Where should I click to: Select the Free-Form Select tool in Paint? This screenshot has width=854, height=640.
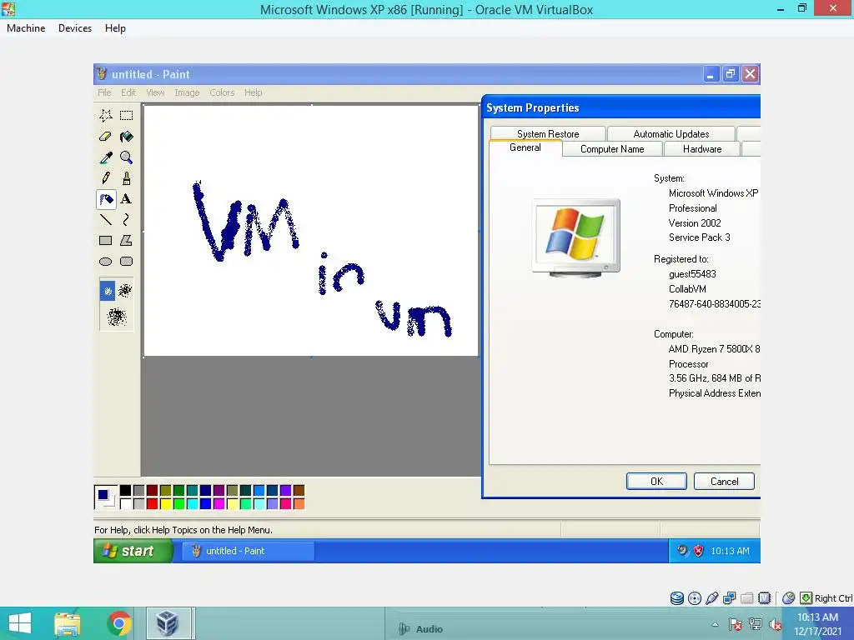click(106, 115)
